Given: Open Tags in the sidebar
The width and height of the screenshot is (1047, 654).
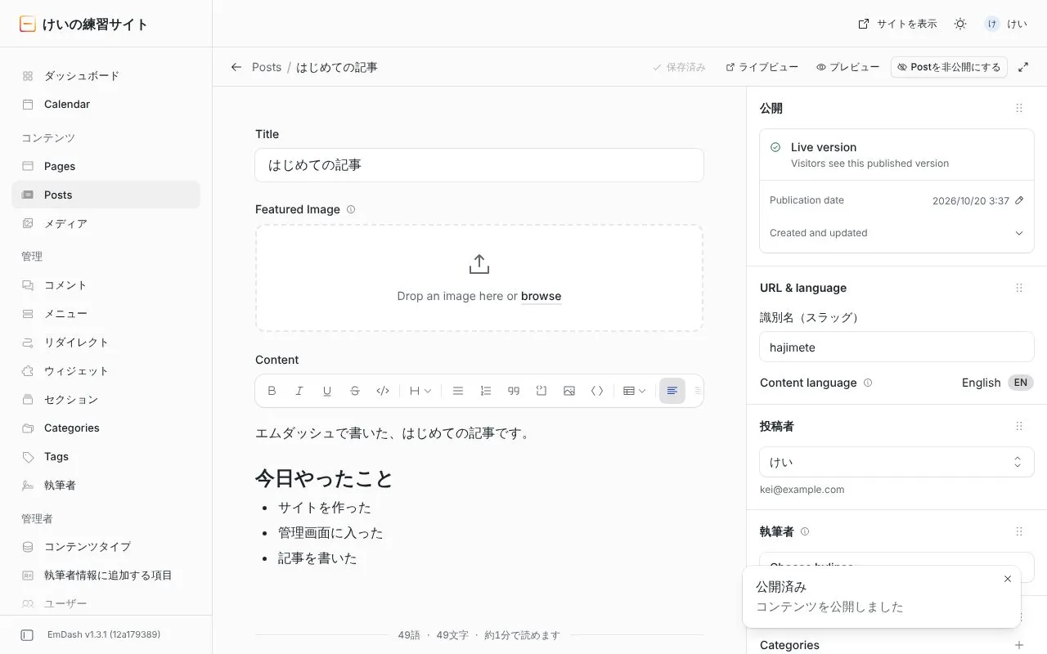Looking at the screenshot, I should click(106, 456).
